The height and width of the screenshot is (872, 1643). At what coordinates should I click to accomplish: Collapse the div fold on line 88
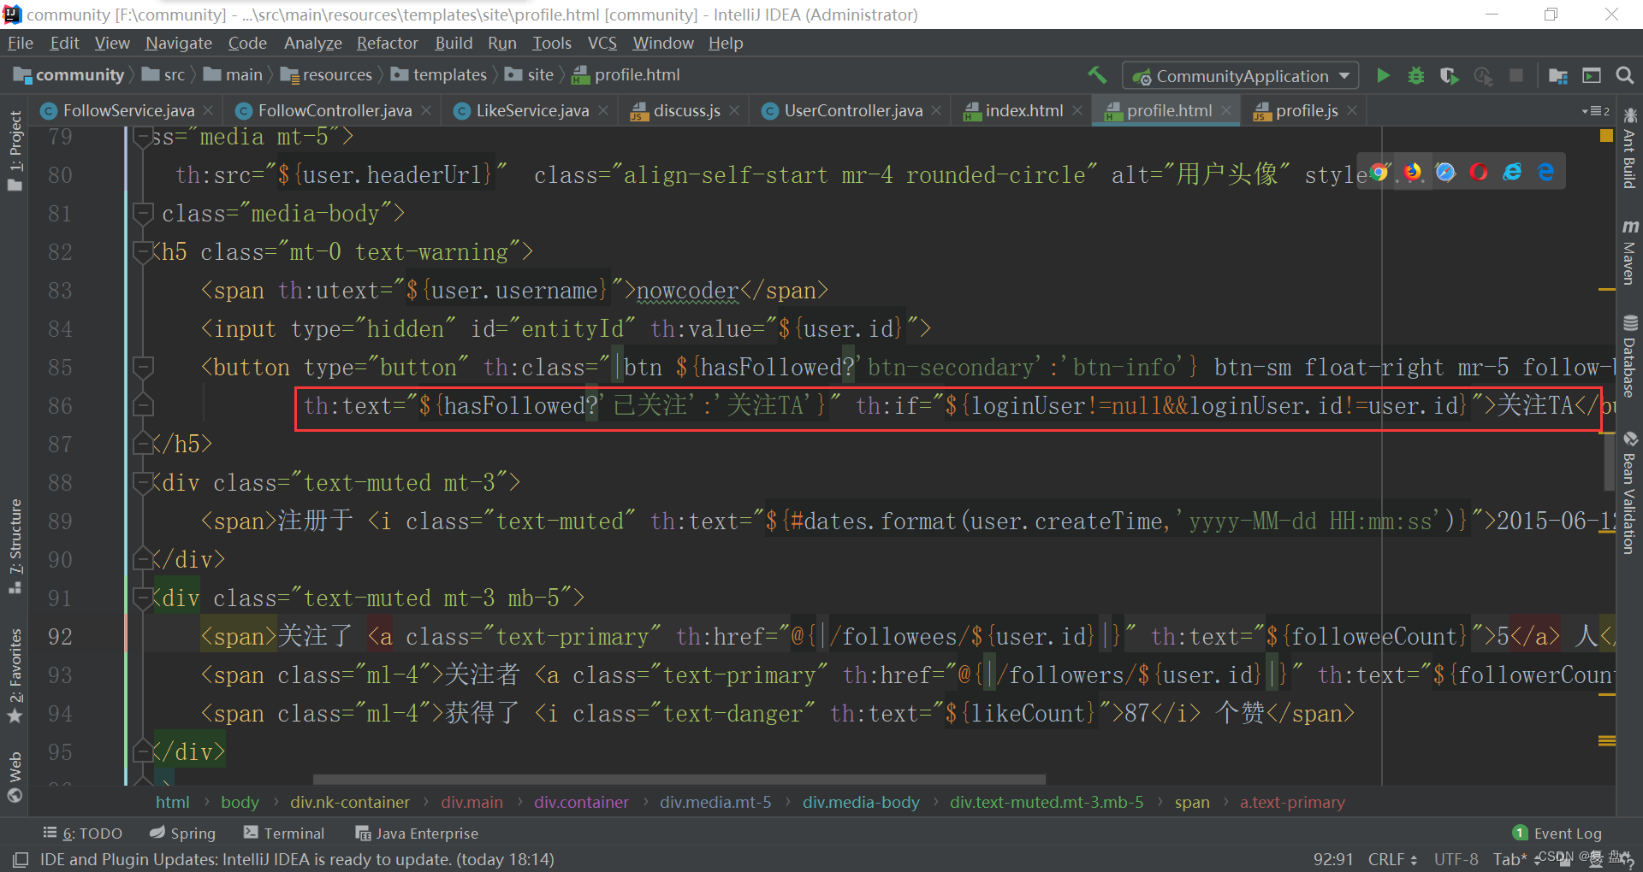(x=143, y=482)
